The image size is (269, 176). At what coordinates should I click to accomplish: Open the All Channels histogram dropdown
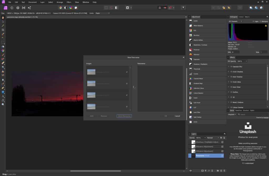tap(235, 21)
